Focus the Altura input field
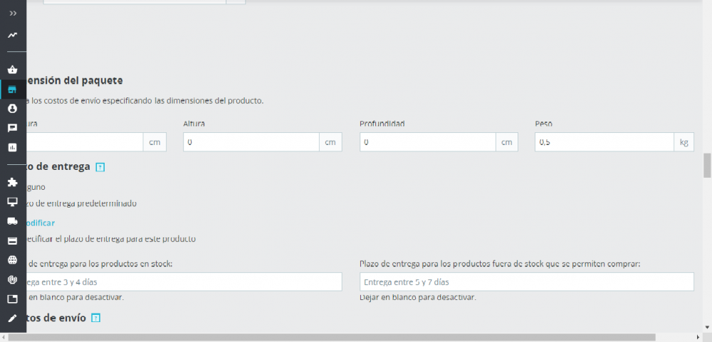 [x=251, y=142]
